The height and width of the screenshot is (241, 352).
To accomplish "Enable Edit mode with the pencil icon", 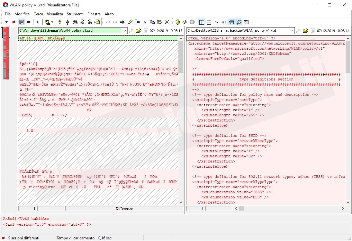I will [130, 22].
